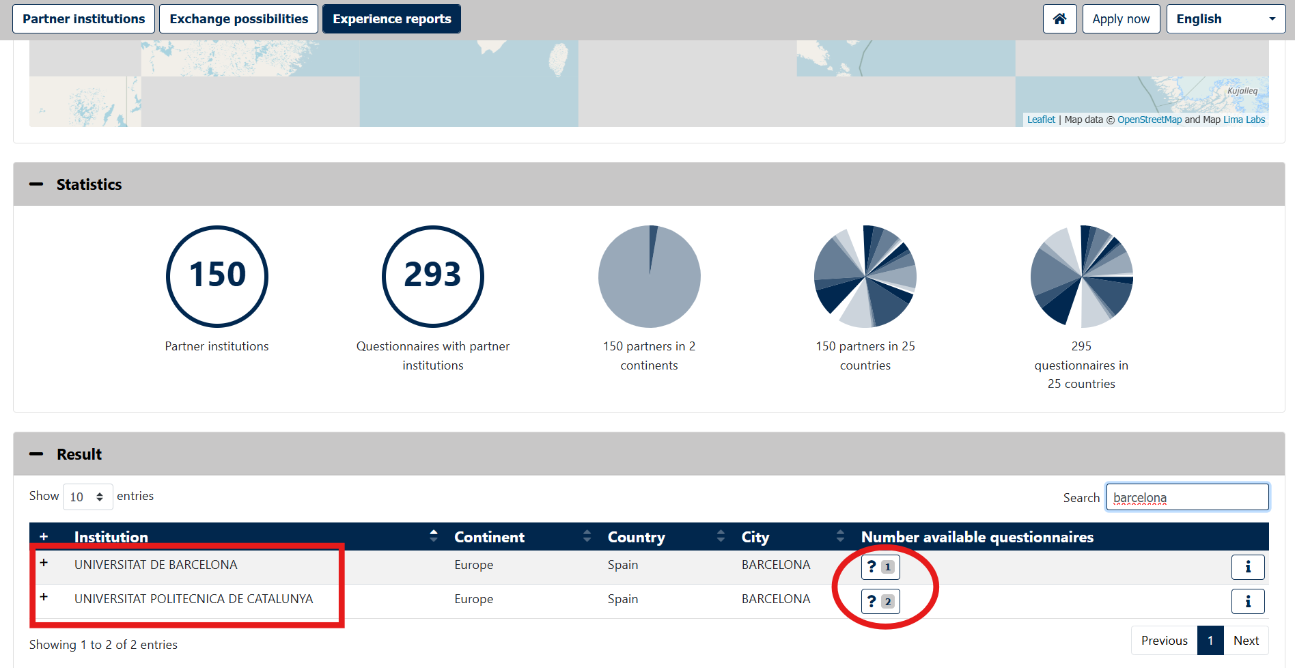1295x668 pixels.
Task: Collapse the Result section
Action: 37,454
